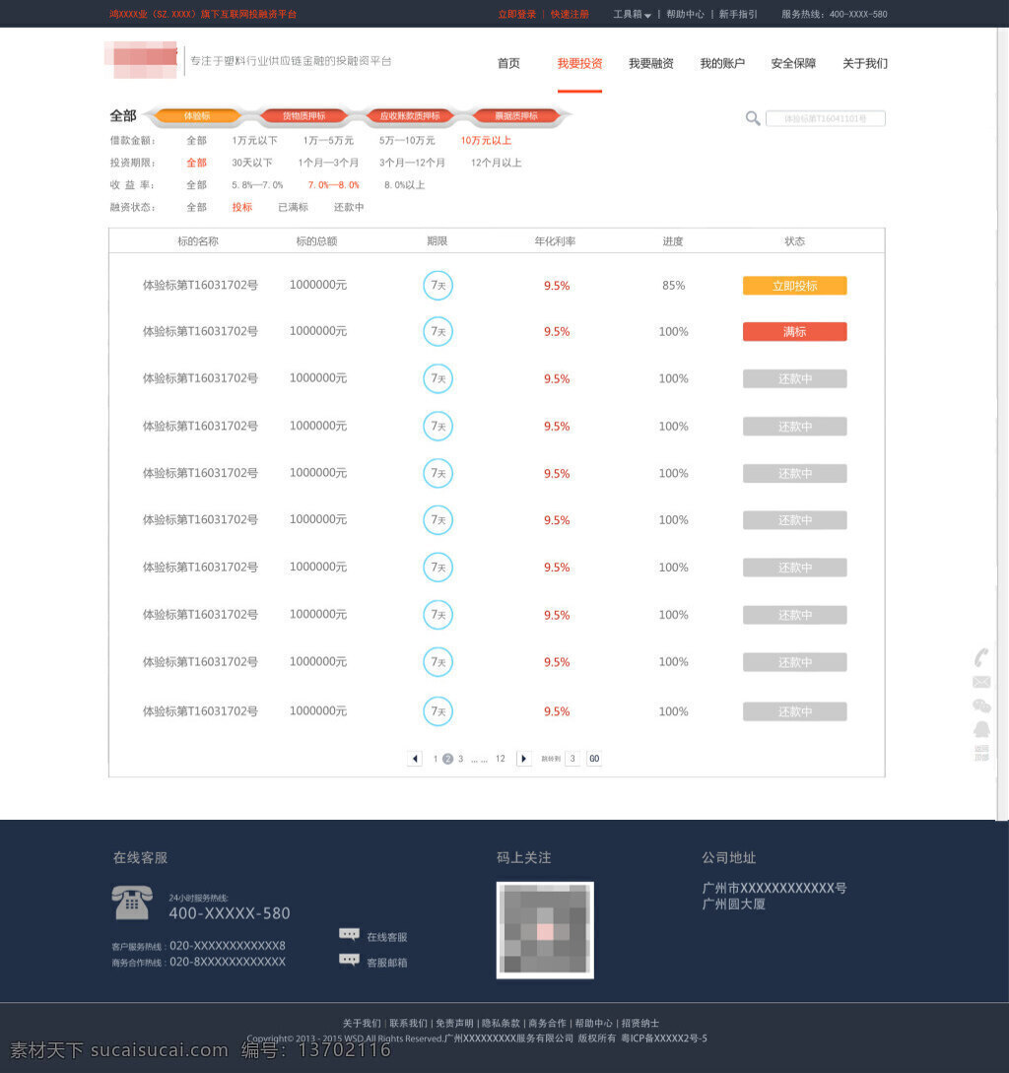1009x1073 pixels.
Task: Select the 应收账款质押标 category tab
Action: (409, 116)
